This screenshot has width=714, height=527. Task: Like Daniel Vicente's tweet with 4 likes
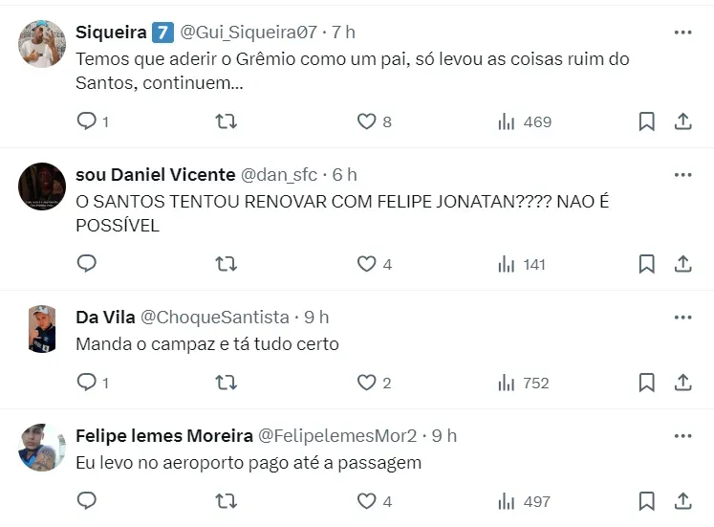point(367,264)
